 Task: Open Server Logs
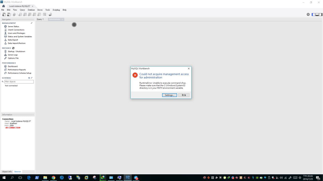[13, 55]
